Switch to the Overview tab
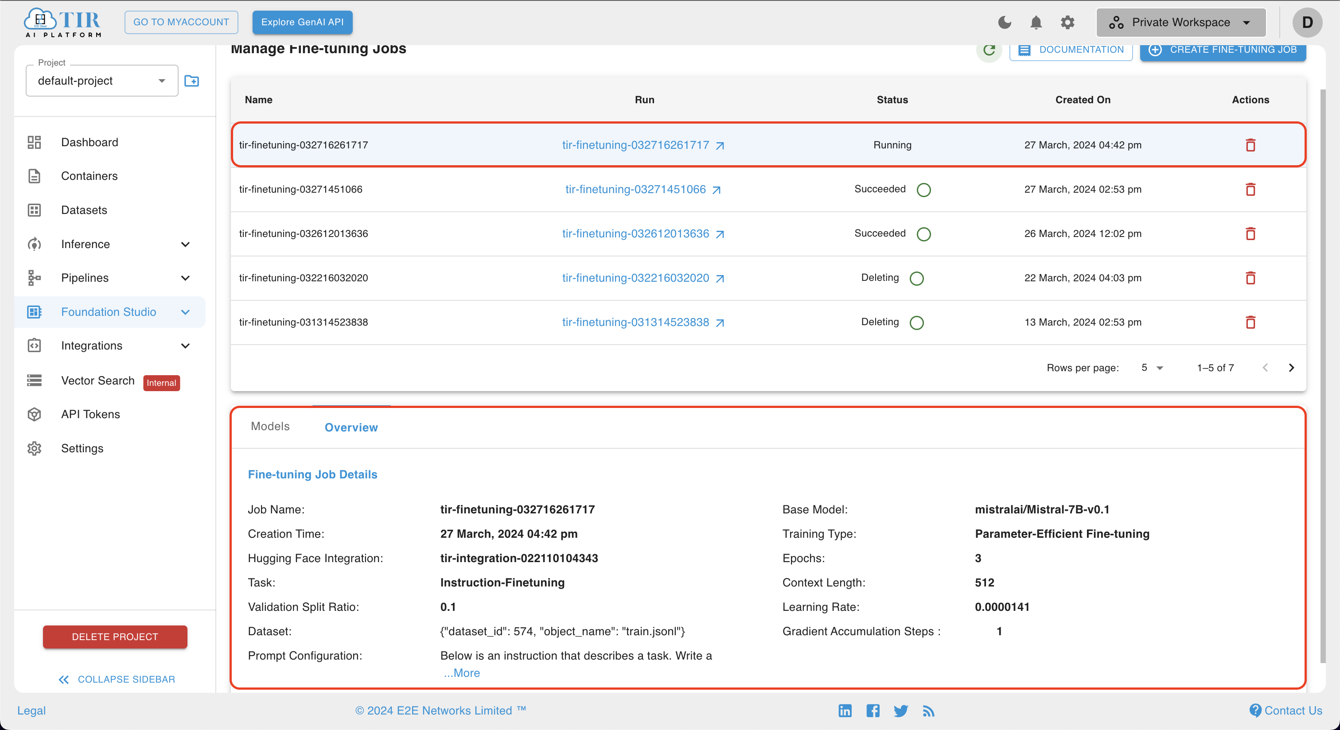 pos(351,427)
